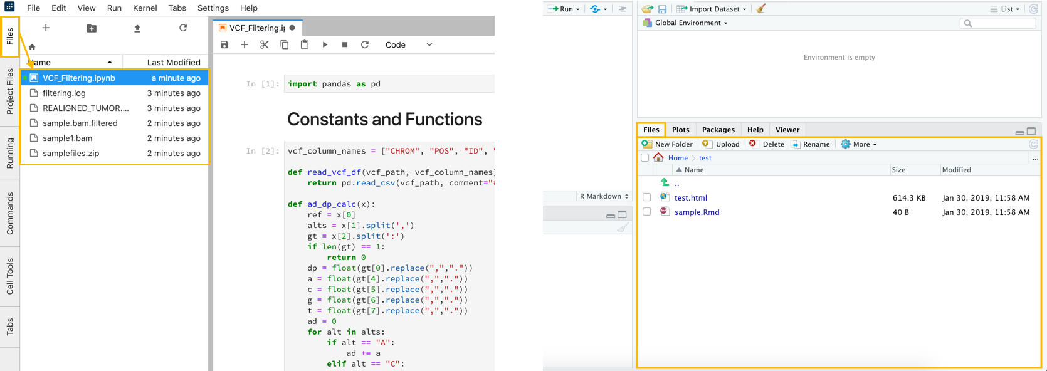Save the notebook with disk icon
Screen dimensions: 1047x371
(224, 45)
